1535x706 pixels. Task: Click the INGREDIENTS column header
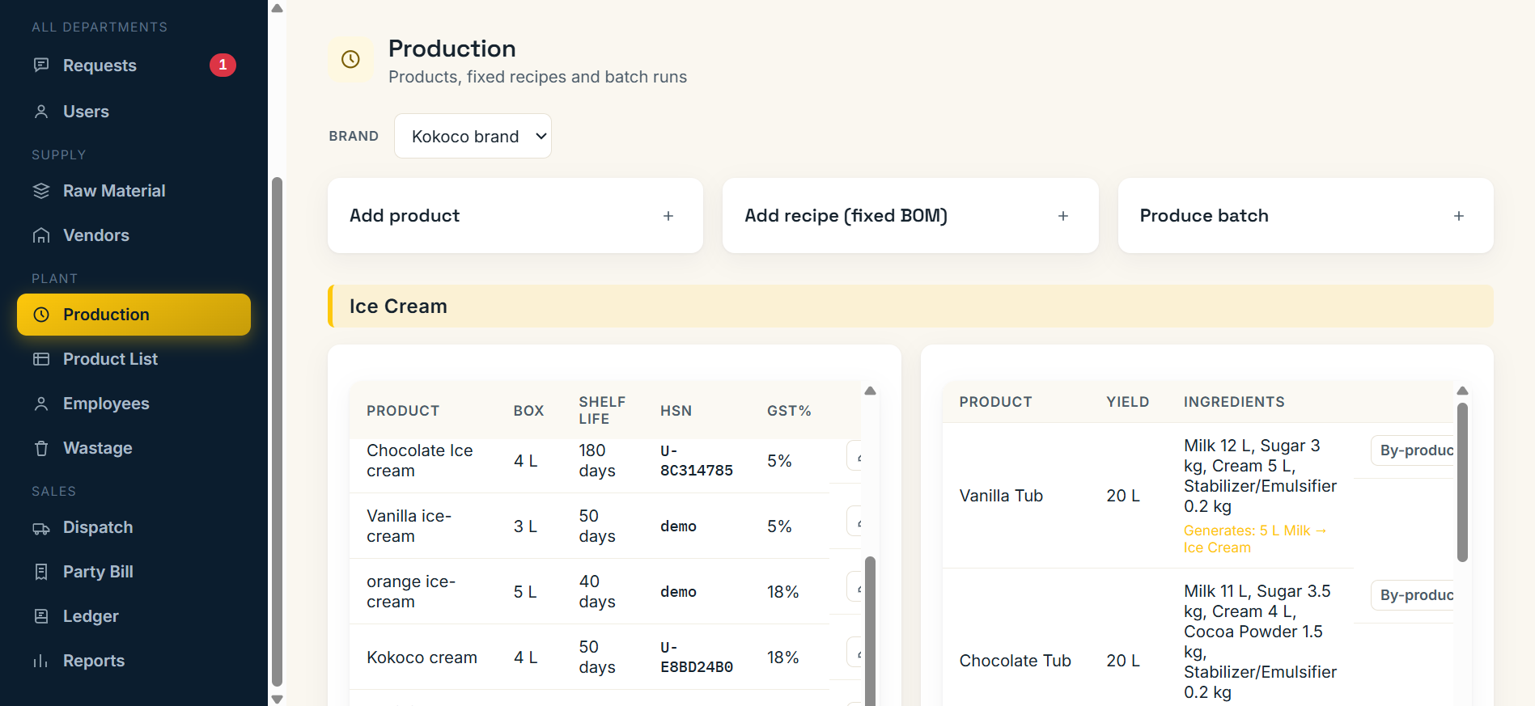click(x=1234, y=402)
